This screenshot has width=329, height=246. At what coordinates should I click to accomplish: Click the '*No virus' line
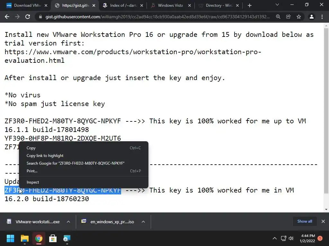[22, 95]
